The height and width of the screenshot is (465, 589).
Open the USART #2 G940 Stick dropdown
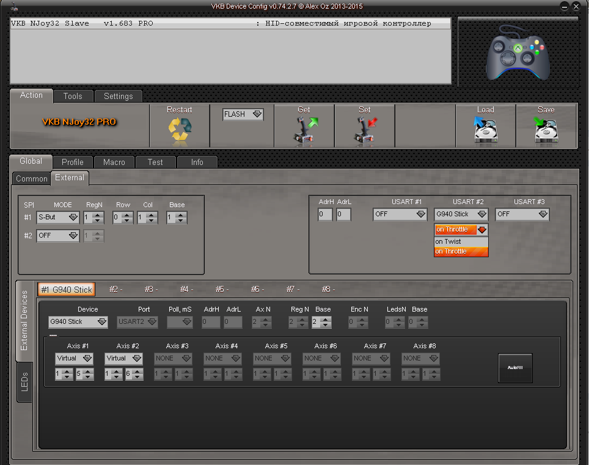pyautogui.click(x=461, y=214)
